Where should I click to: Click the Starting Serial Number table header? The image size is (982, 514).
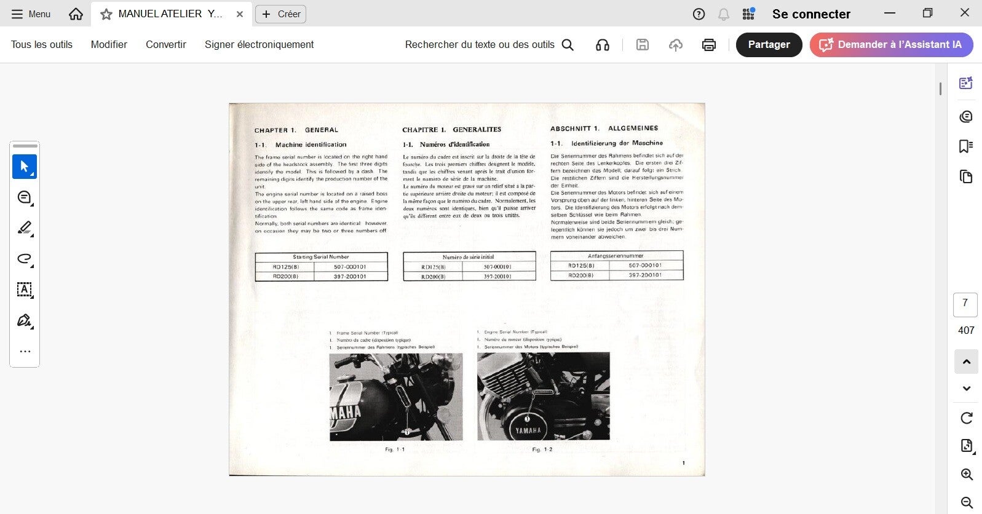[x=321, y=257]
